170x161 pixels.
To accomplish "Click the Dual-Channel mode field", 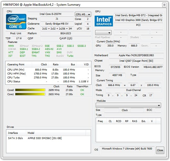I will (x=133, y=90).
